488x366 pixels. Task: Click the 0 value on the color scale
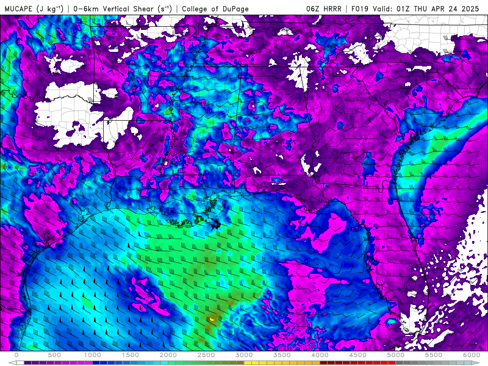16,355
